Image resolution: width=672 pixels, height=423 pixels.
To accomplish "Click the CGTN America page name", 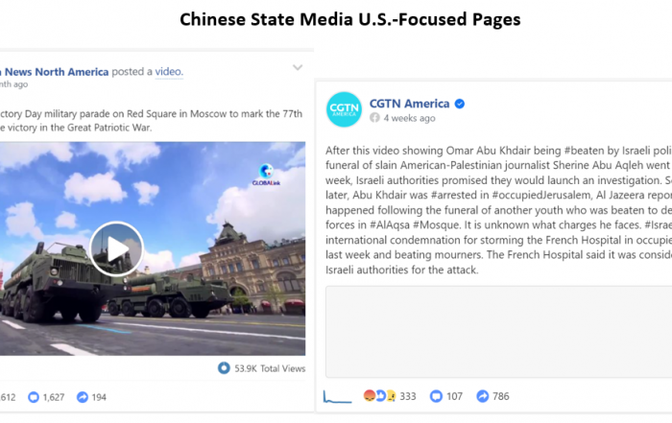I will pyautogui.click(x=409, y=104).
